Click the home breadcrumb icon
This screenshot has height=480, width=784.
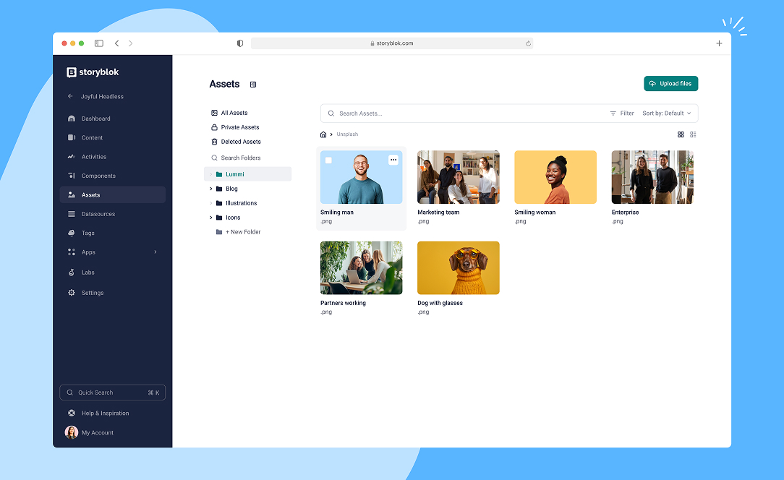coord(323,134)
